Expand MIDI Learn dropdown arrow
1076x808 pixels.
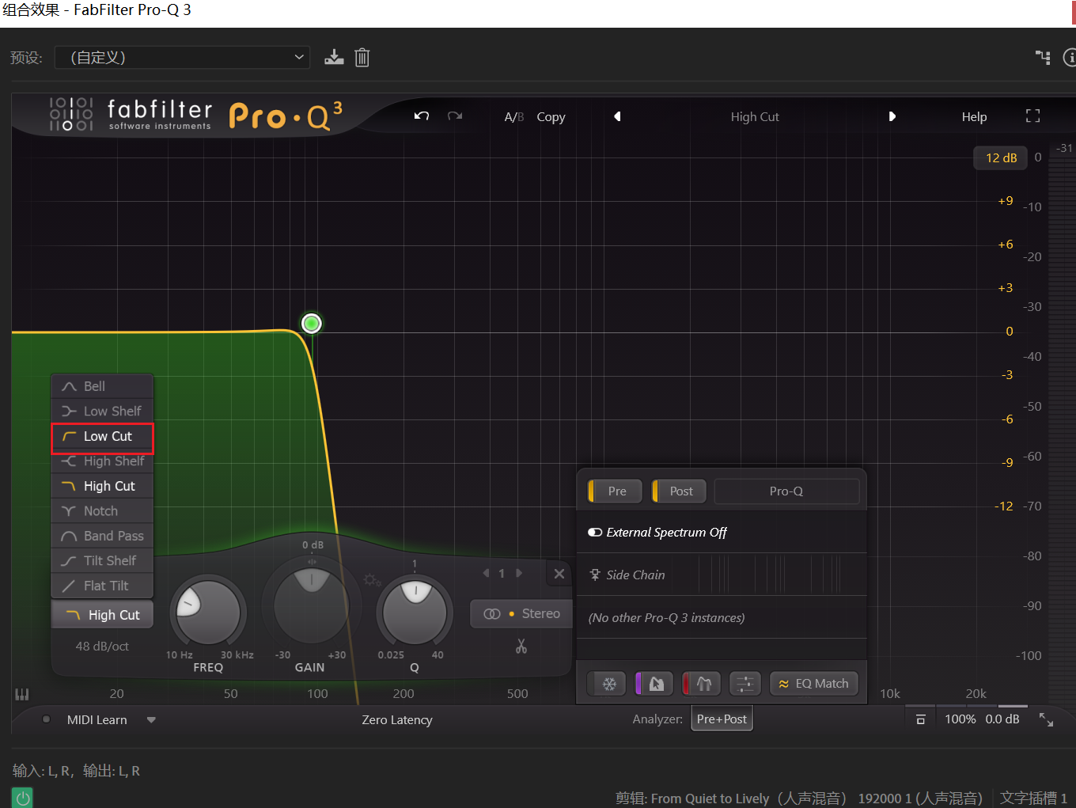coord(151,720)
